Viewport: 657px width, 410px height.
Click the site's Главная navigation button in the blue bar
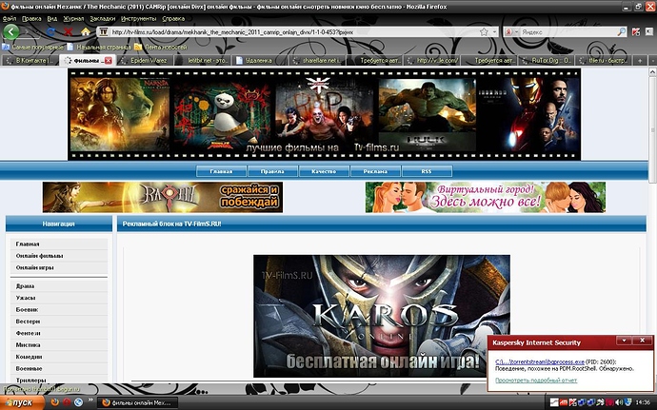[x=221, y=171]
